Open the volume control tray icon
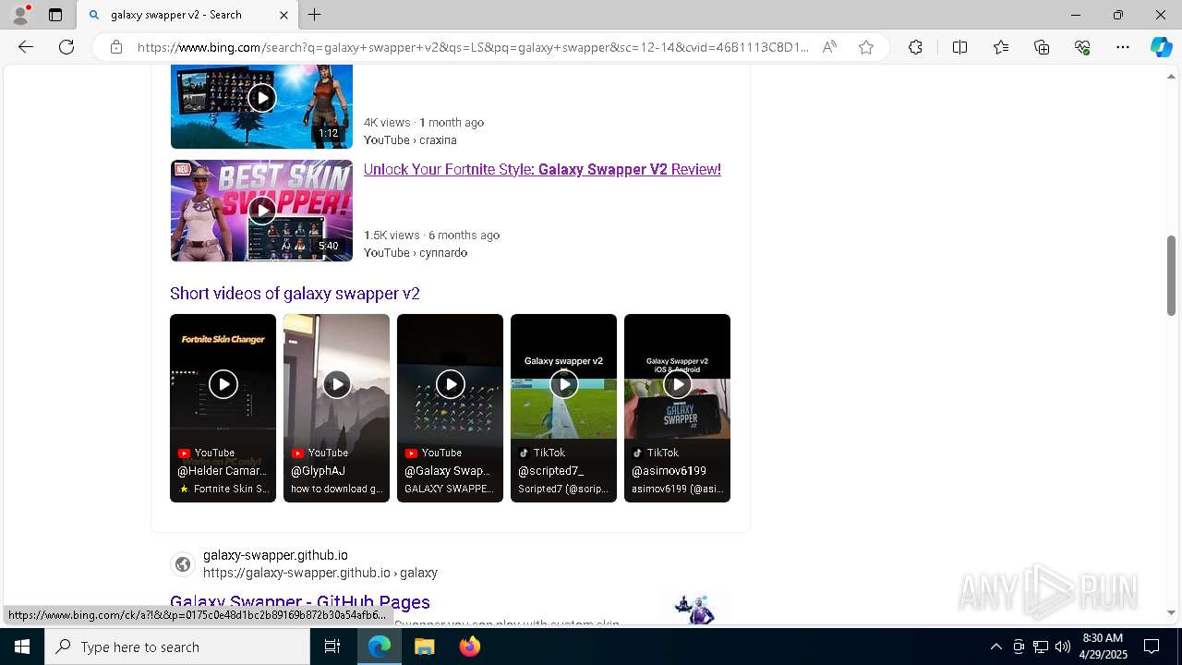Viewport: 1182px width, 665px height. (x=1063, y=647)
